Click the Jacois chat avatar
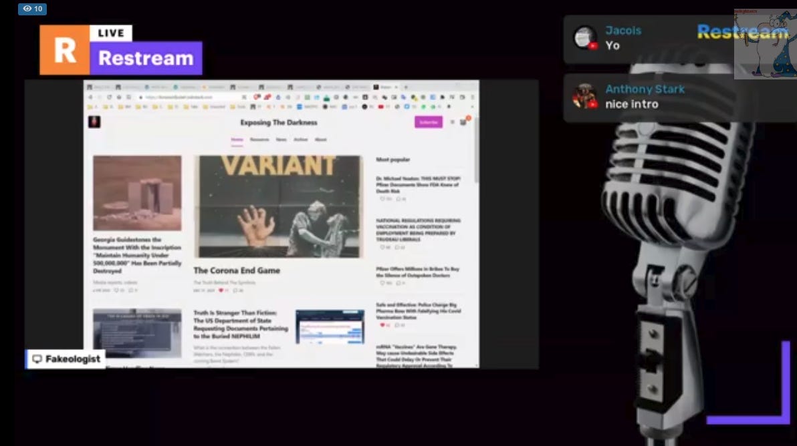The width and height of the screenshot is (797, 446). point(585,37)
